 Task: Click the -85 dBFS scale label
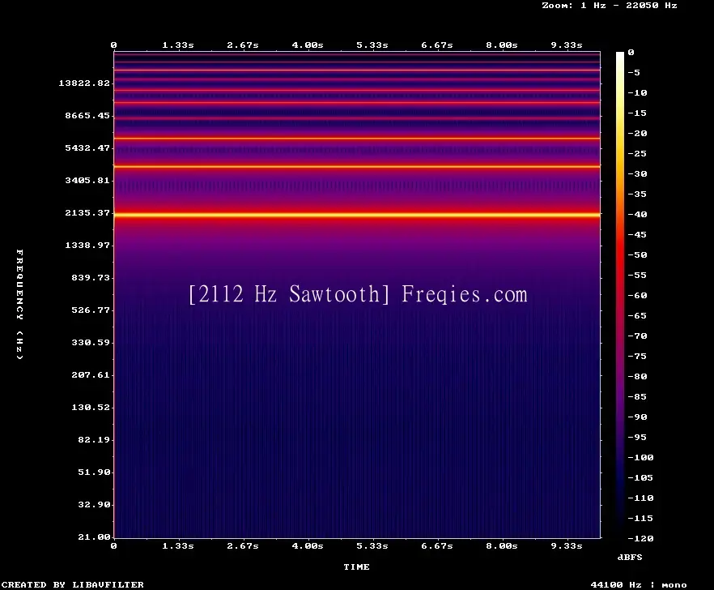pos(637,396)
